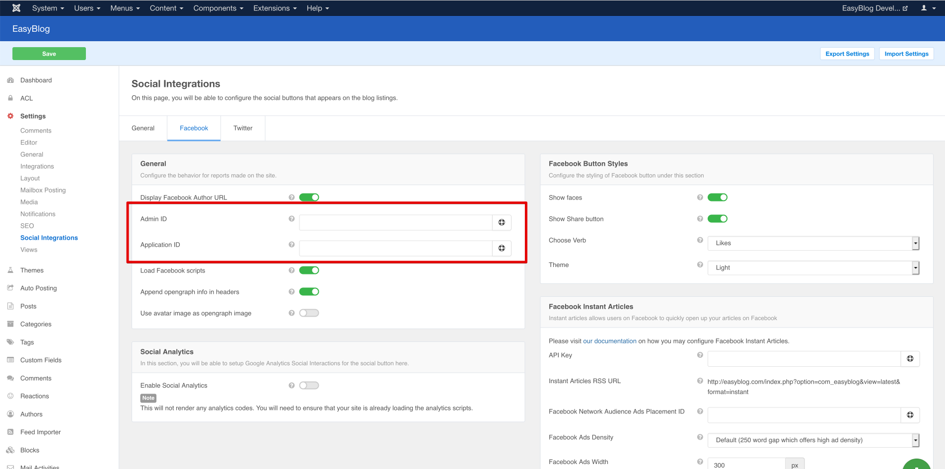Click the API Key input field
Image resolution: width=945 pixels, height=469 pixels.
tap(804, 359)
